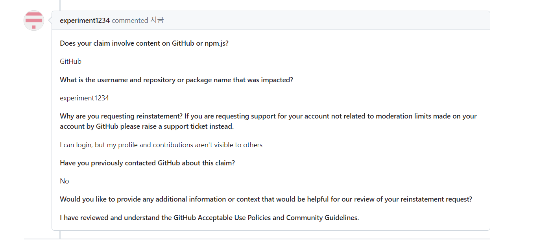Click the "지금" comment timestamp
Viewport: 541px width, 250px height.
(157, 20)
